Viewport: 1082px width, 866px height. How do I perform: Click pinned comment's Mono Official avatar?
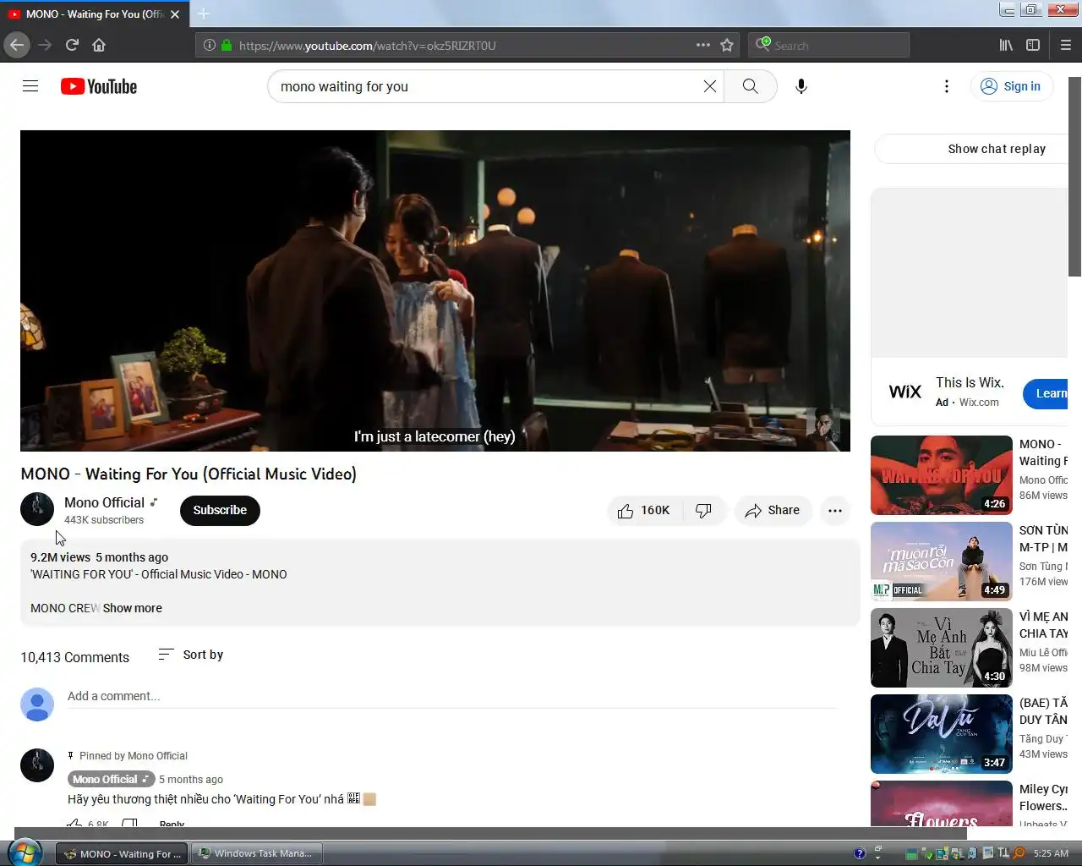pos(37,765)
